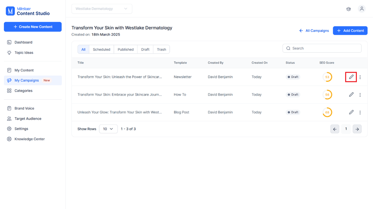
Task: Select the All filter tab
Action: 83,49
